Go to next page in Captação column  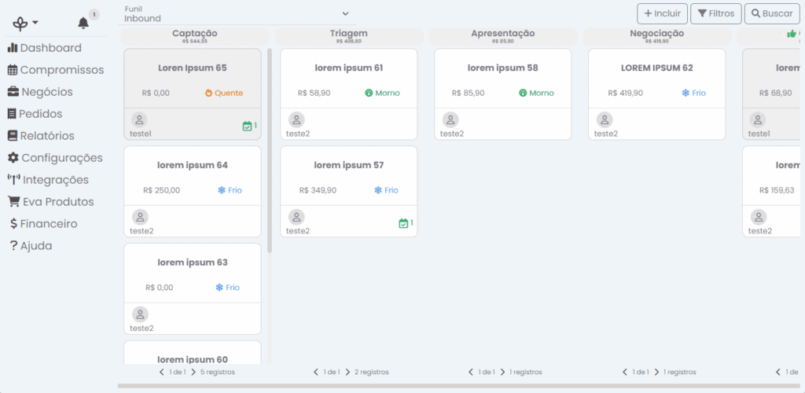pos(193,372)
